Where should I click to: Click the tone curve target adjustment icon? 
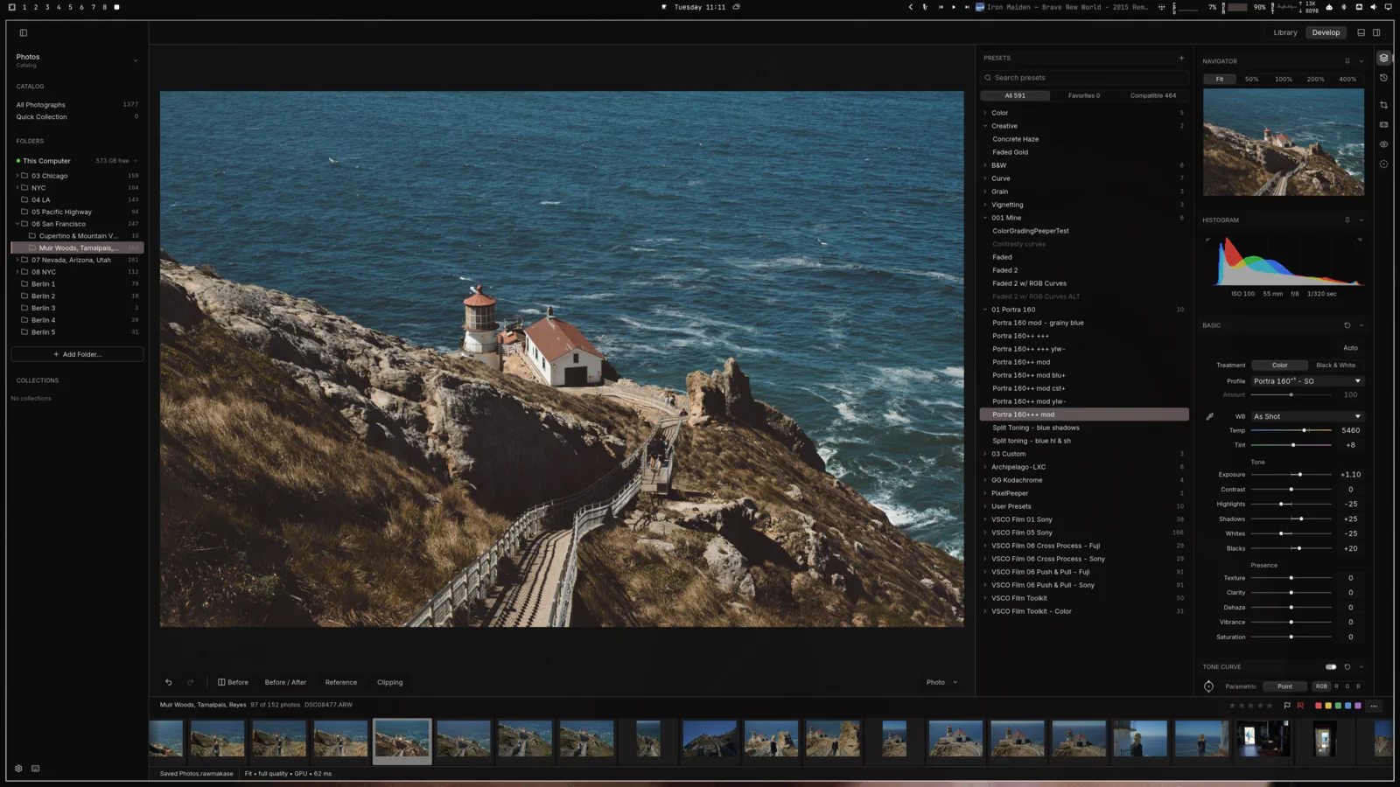point(1208,686)
